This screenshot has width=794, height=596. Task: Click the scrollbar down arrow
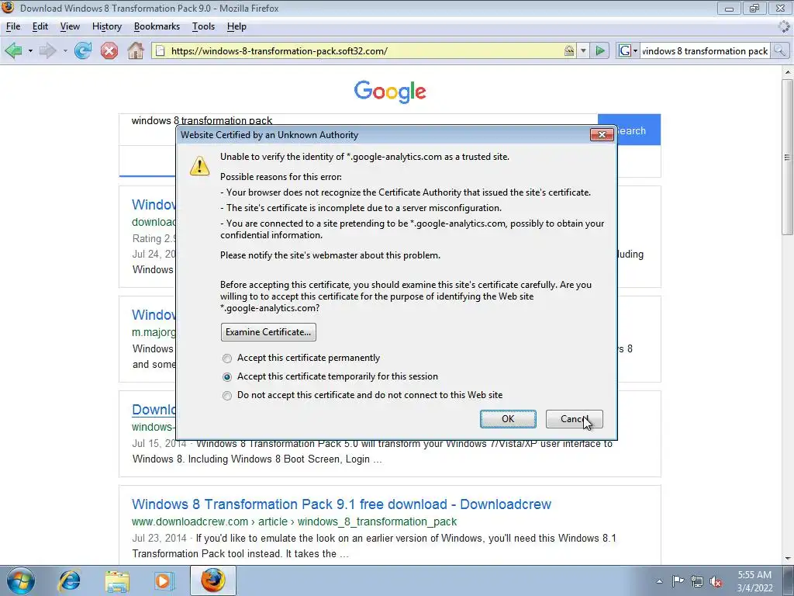(788, 559)
